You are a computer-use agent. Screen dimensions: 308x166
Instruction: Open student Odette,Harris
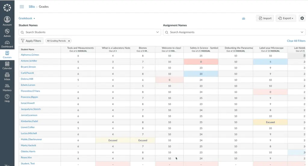coord(28,152)
